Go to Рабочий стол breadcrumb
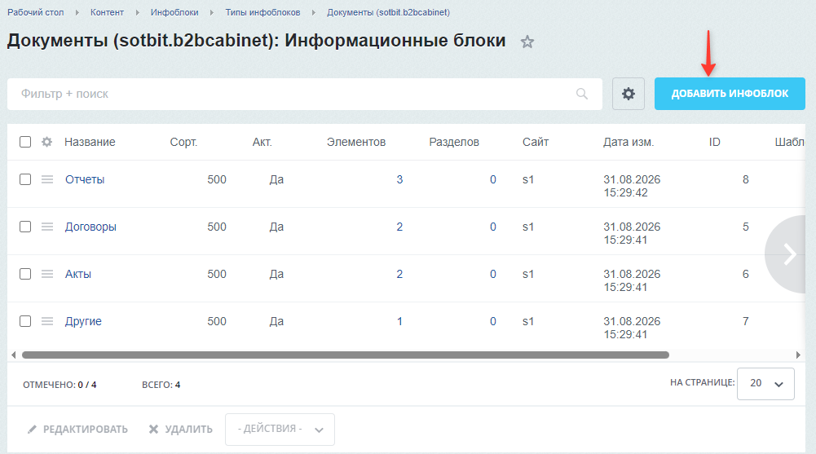This screenshot has width=816, height=454. click(35, 12)
